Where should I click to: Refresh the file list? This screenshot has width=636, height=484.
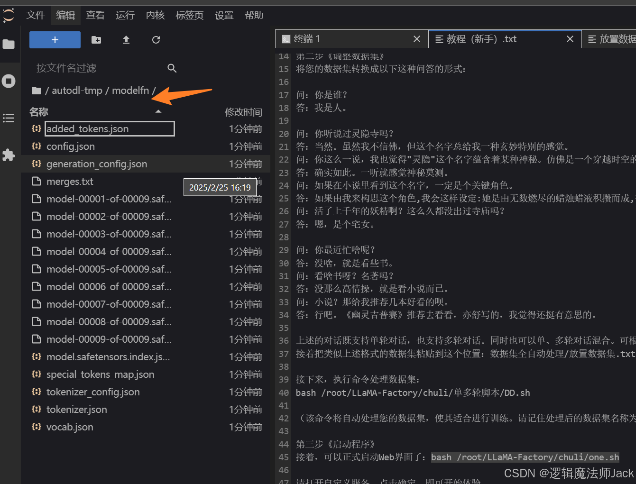tap(156, 40)
